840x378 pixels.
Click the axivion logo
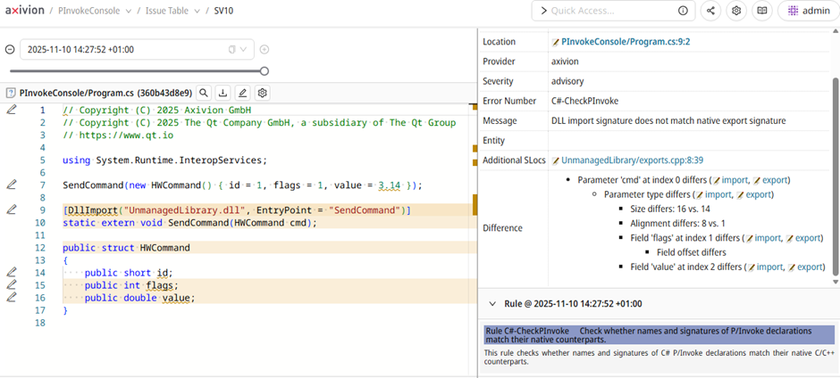25,11
